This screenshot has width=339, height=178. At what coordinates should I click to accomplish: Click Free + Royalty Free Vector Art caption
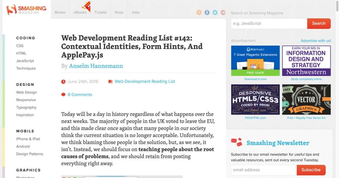(x=307, y=118)
